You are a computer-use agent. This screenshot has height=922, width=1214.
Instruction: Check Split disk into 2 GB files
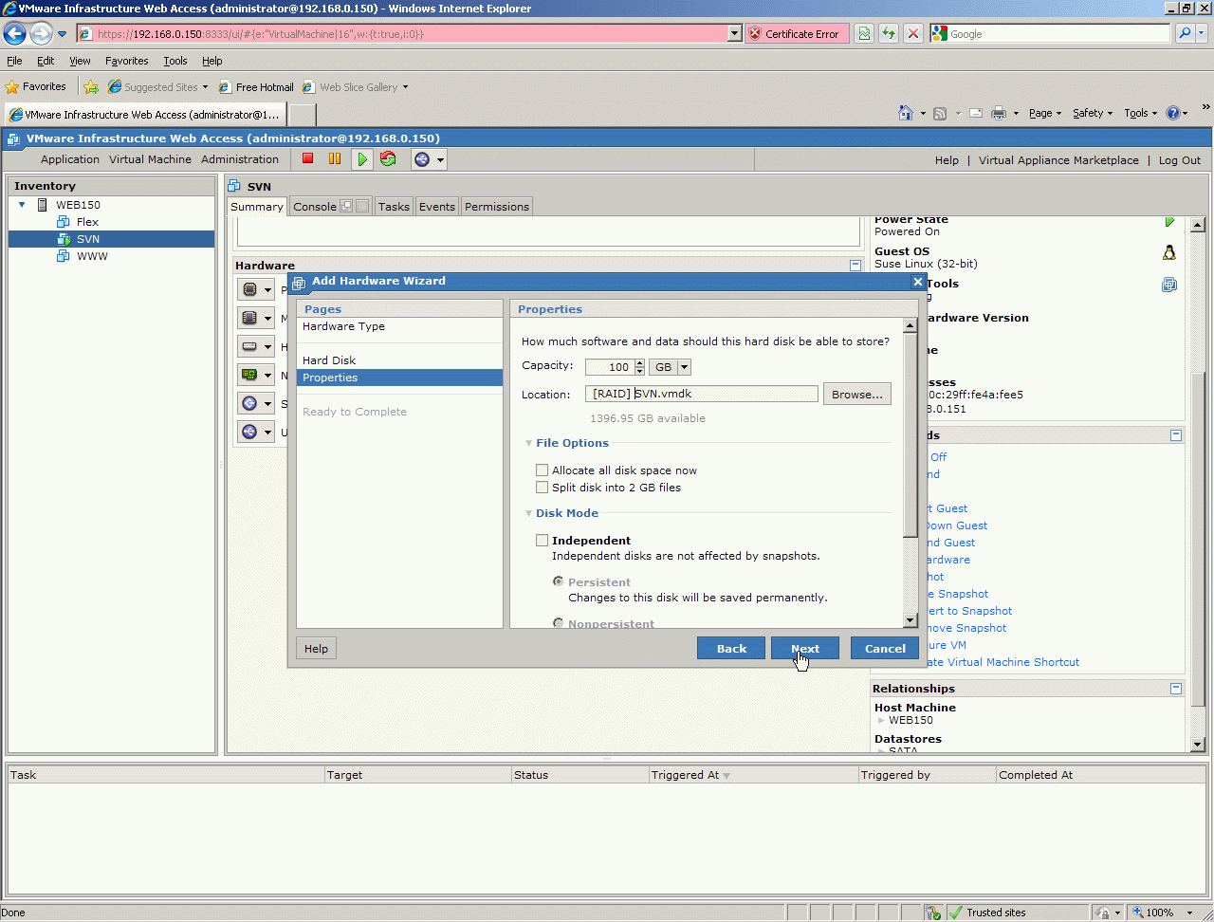point(542,488)
